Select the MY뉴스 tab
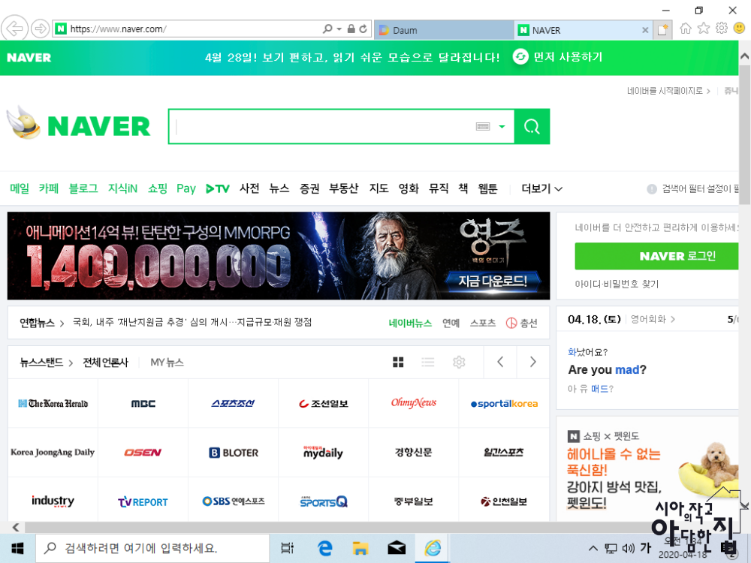Viewport: 751px width, 563px height. click(167, 363)
